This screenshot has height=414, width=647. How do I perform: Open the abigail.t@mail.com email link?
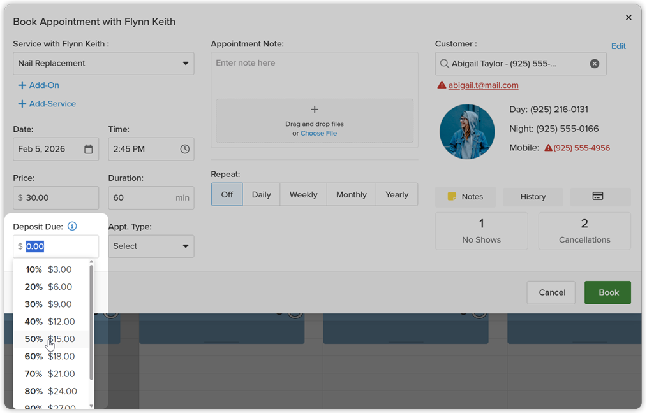click(x=483, y=85)
